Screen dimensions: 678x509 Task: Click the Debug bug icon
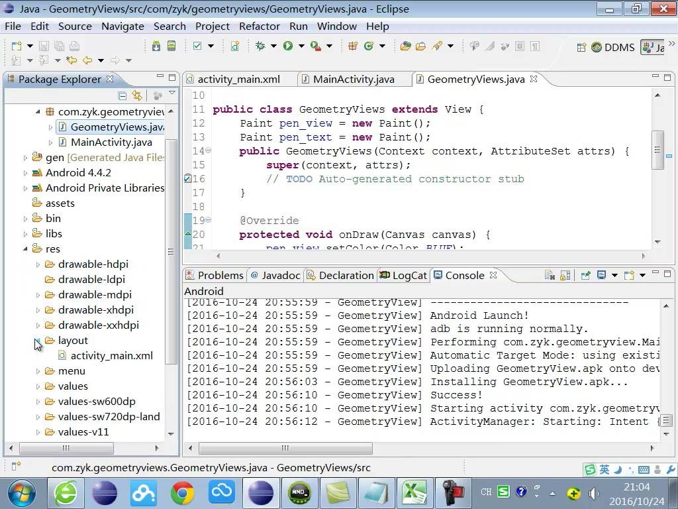tap(260, 46)
